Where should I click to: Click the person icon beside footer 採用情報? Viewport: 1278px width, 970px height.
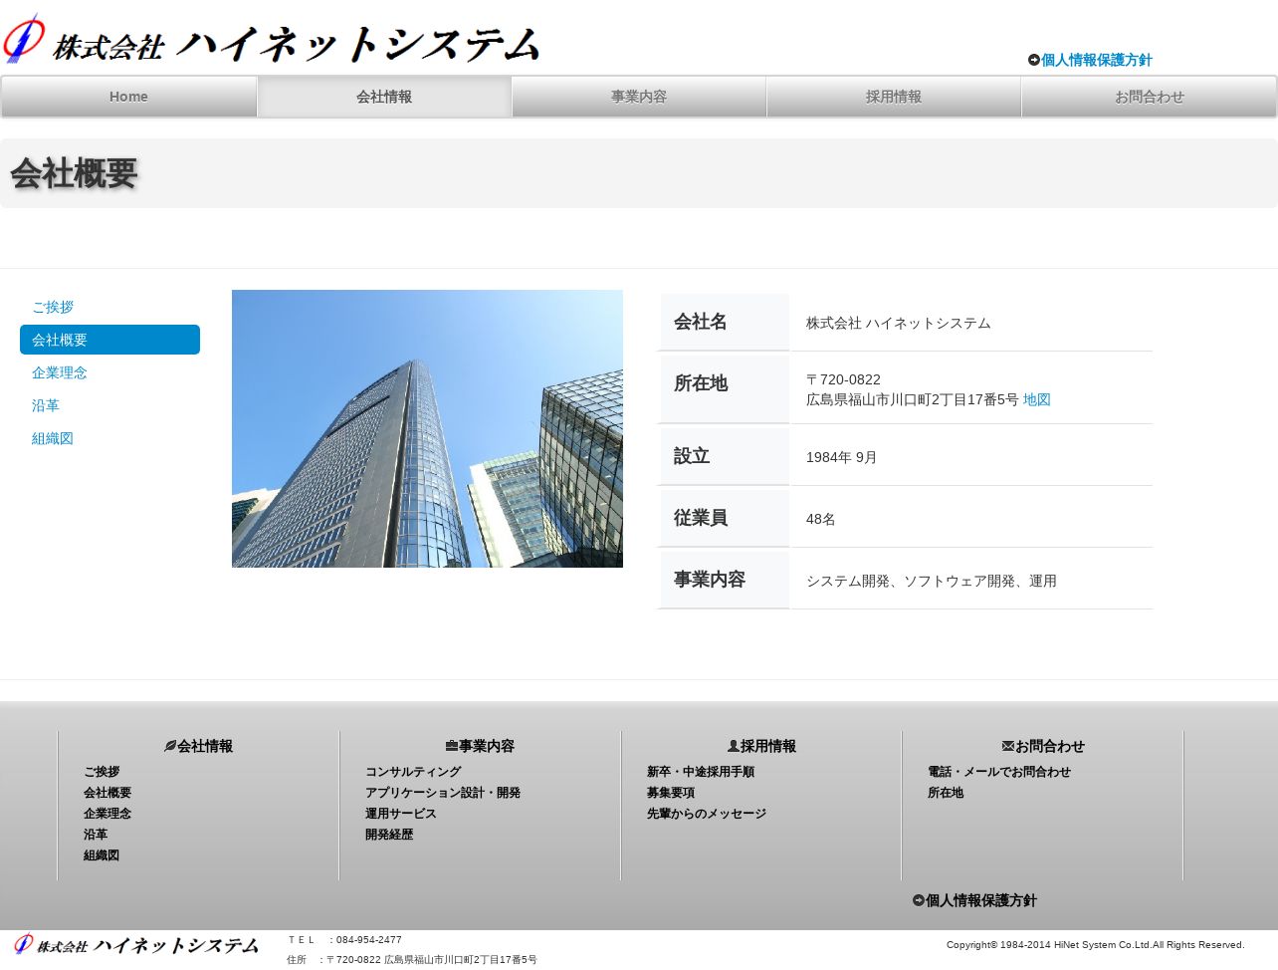[734, 746]
